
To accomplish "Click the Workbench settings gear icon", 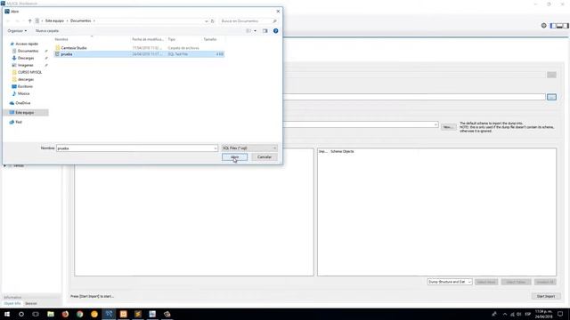I will click(x=544, y=26).
